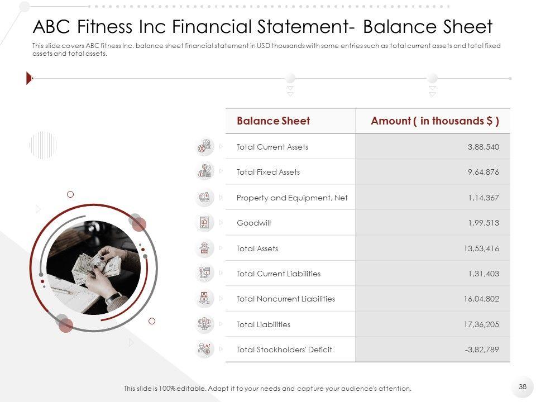Click the slide number 38 badge
Image resolution: width=536 pixels, height=402 pixels.
click(523, 386)
